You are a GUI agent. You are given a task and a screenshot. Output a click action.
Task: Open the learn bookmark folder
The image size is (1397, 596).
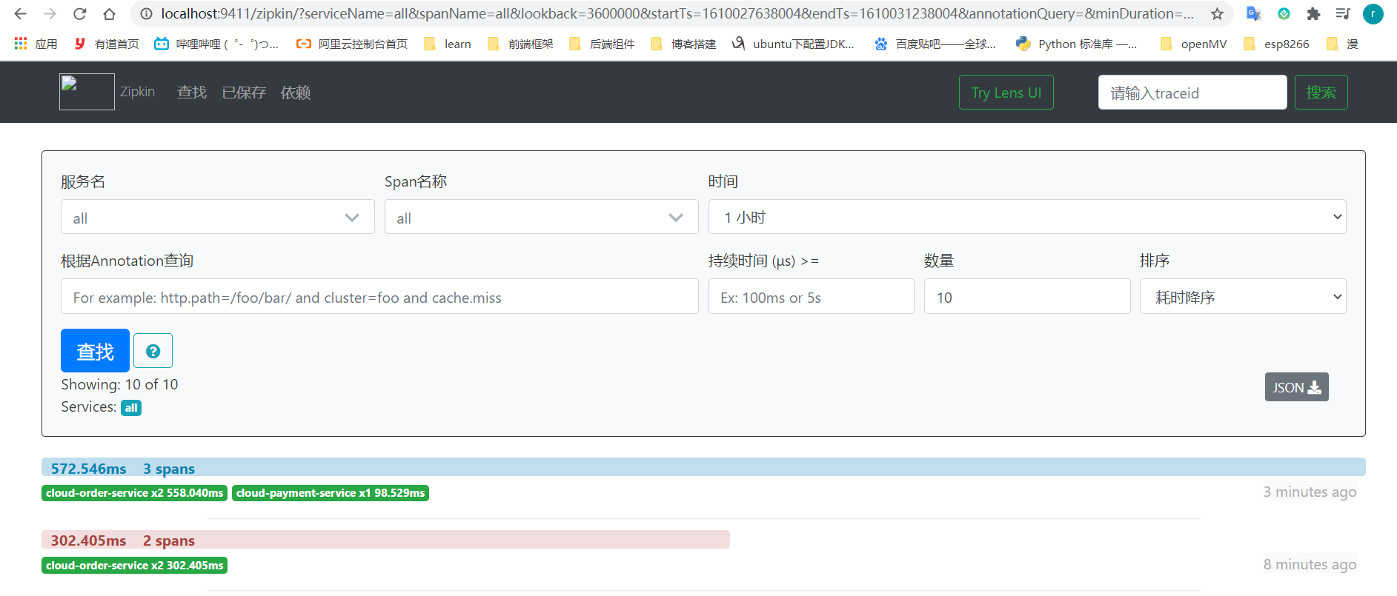pos(448,44)
